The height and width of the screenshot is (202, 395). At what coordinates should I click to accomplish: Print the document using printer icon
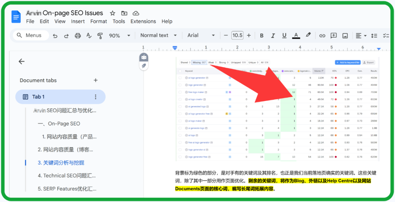pyautogui.click(x=78, y=36)
